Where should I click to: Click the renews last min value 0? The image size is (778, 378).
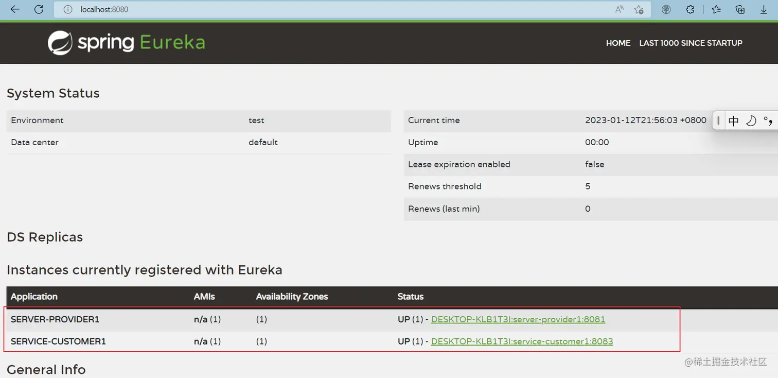pyautogui.click(x=588, y=209)
